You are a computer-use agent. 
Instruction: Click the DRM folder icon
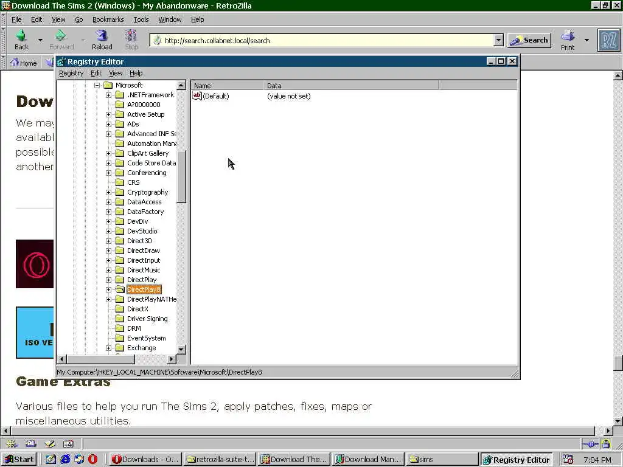tap(120, 328)
